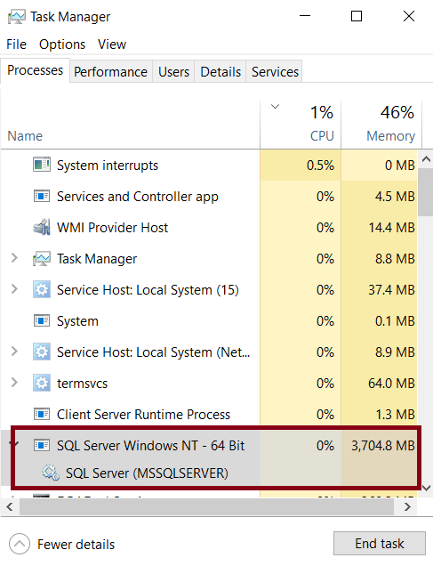The image size is (433, 566).
Task: Expand the termsvcs process group
Action: point(14,383)
